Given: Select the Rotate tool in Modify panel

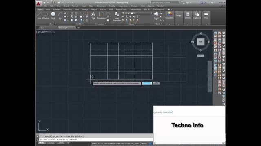Looking at the screenshot, I should coord(76,13).
